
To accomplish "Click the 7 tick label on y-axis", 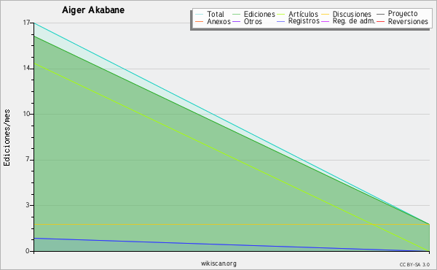I will [28, 159].
